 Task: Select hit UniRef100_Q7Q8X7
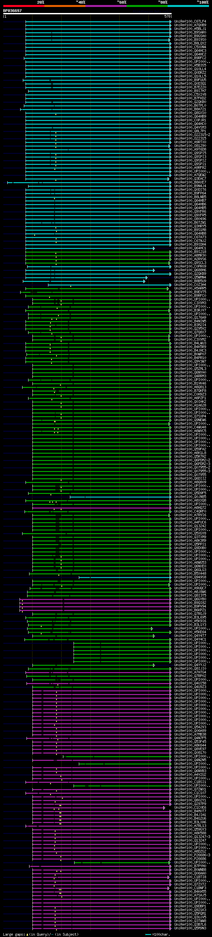190,332
